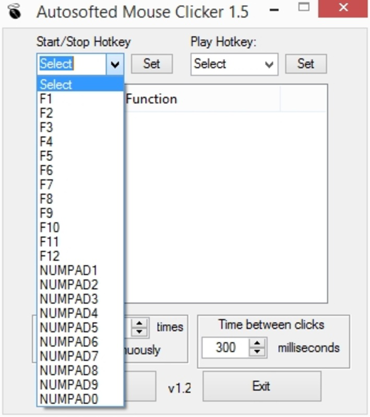Open the Play Hotkey dropdown
The height and width of the screenshot is (417, 370).
[234, 64]
